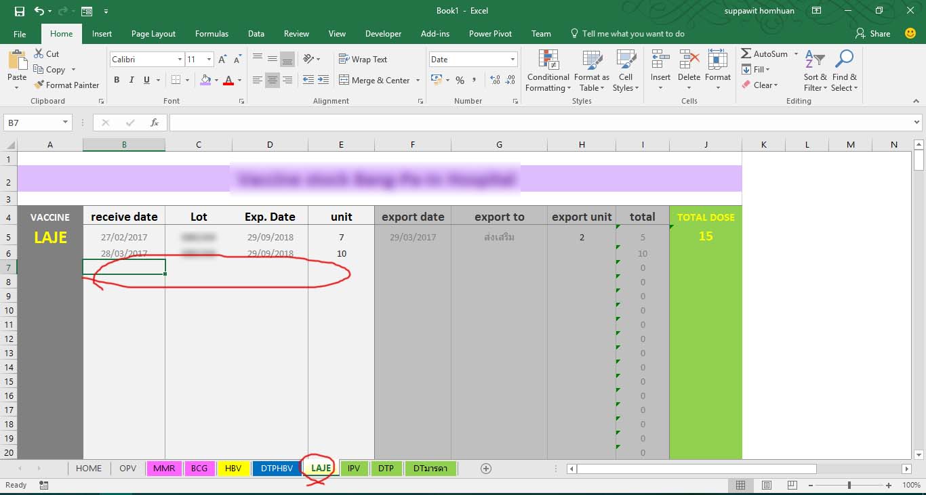Adjust the zoom slider in status bar
The image size is (926, 495).
849,485
